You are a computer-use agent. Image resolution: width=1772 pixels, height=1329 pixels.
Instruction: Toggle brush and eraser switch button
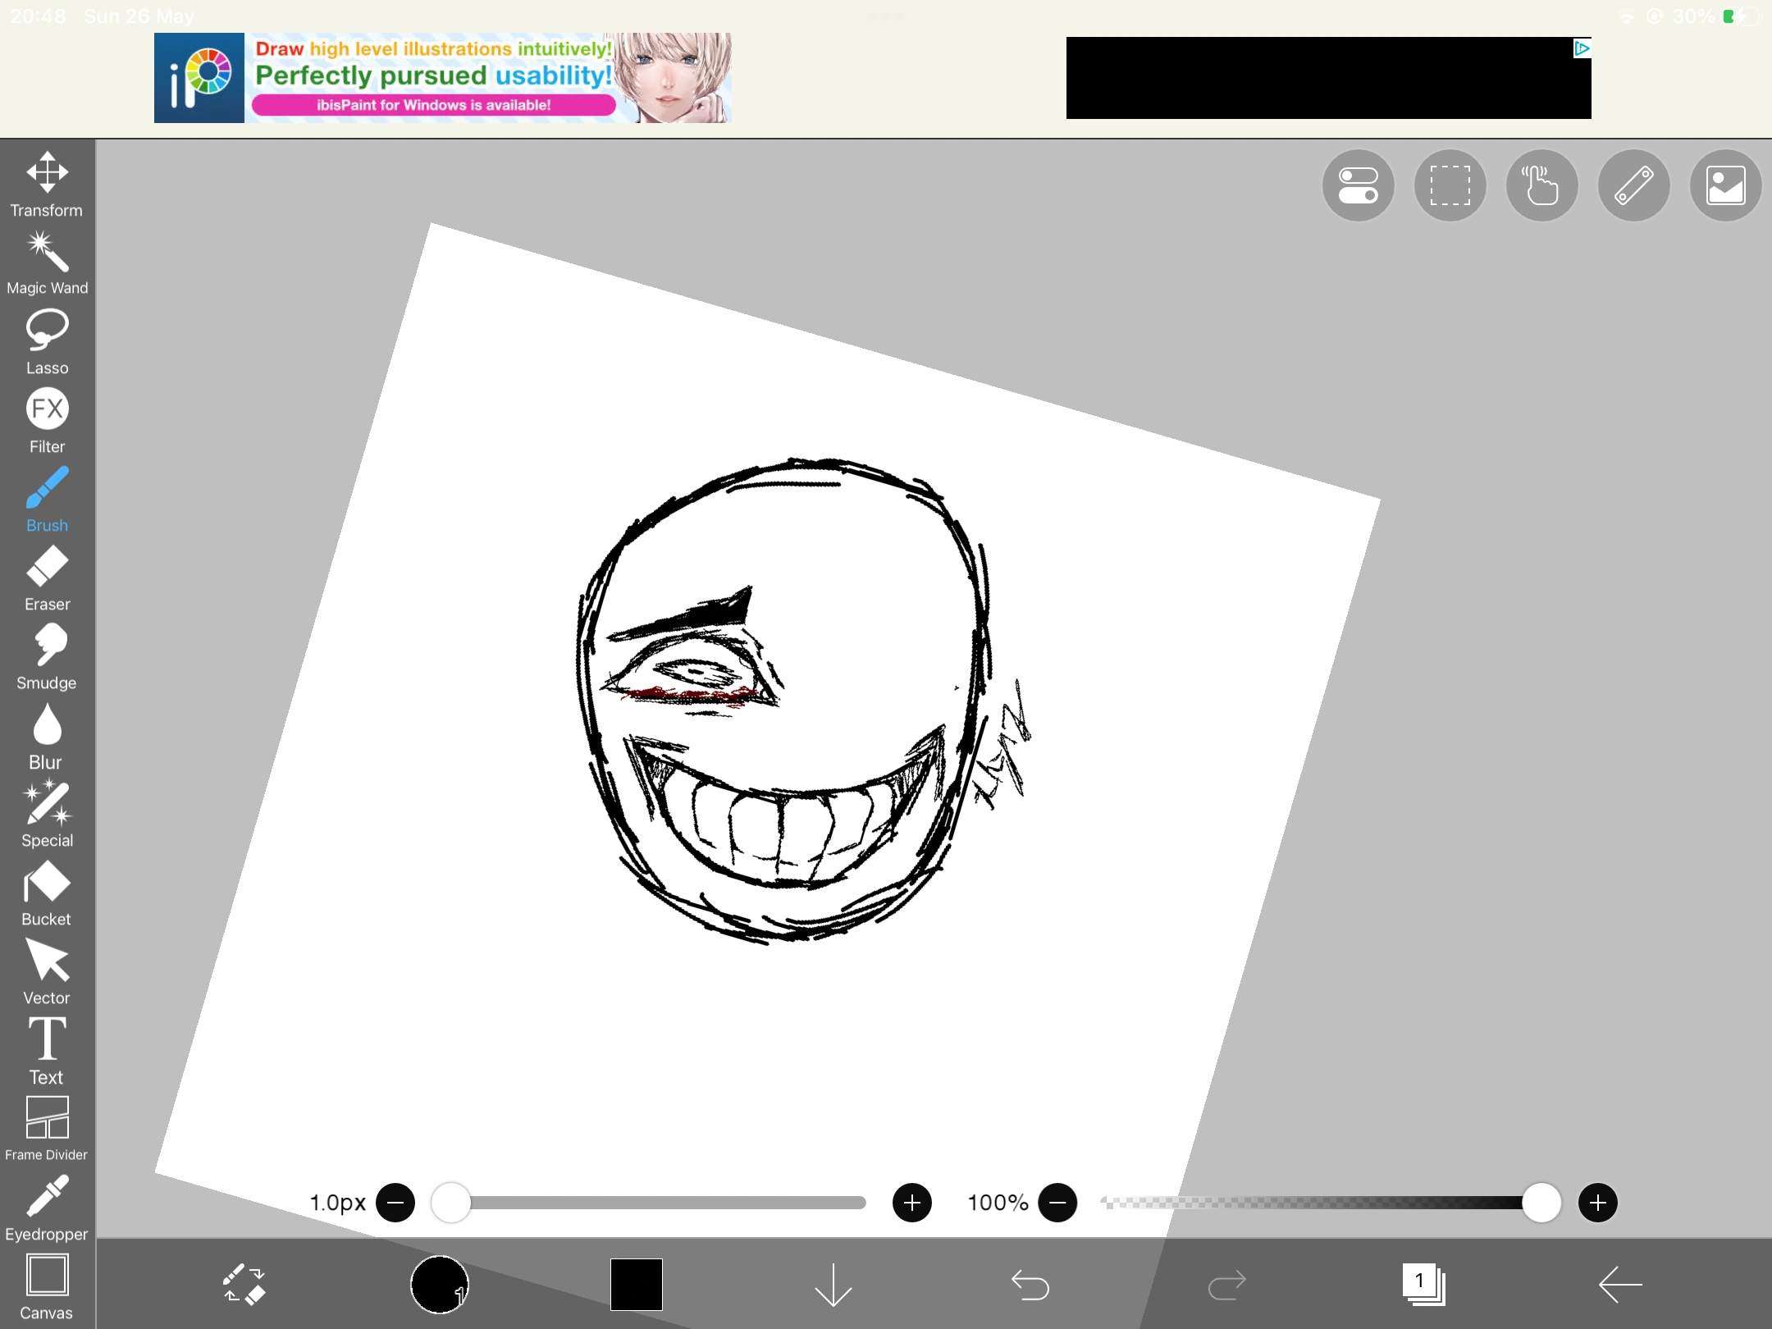tap(244, 1284)
